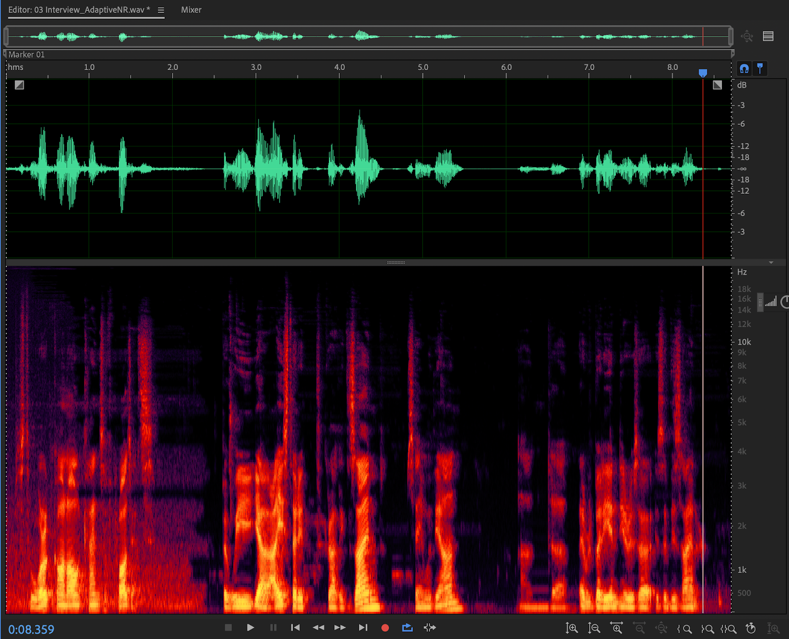Click the Zoom Out Amplitude icon

[594, 629]
